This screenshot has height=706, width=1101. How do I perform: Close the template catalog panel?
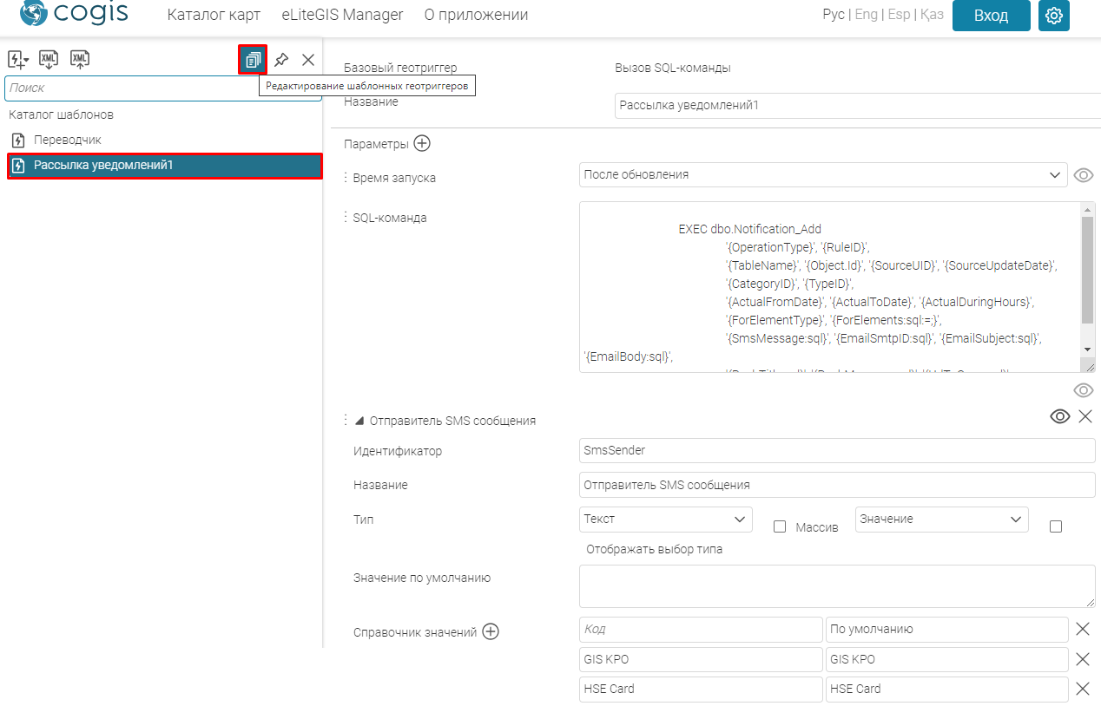tap(308, 60)
